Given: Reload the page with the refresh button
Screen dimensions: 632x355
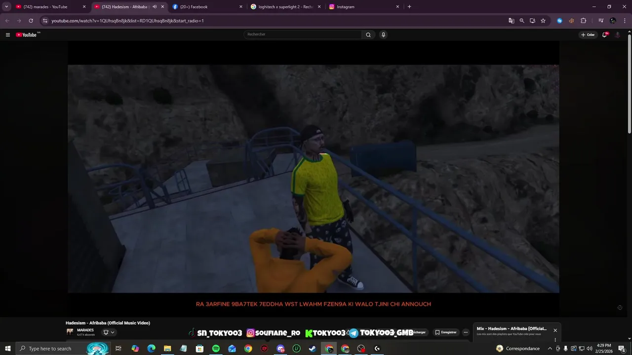Looking at the screenshot, I should click(x=31, y=21).
